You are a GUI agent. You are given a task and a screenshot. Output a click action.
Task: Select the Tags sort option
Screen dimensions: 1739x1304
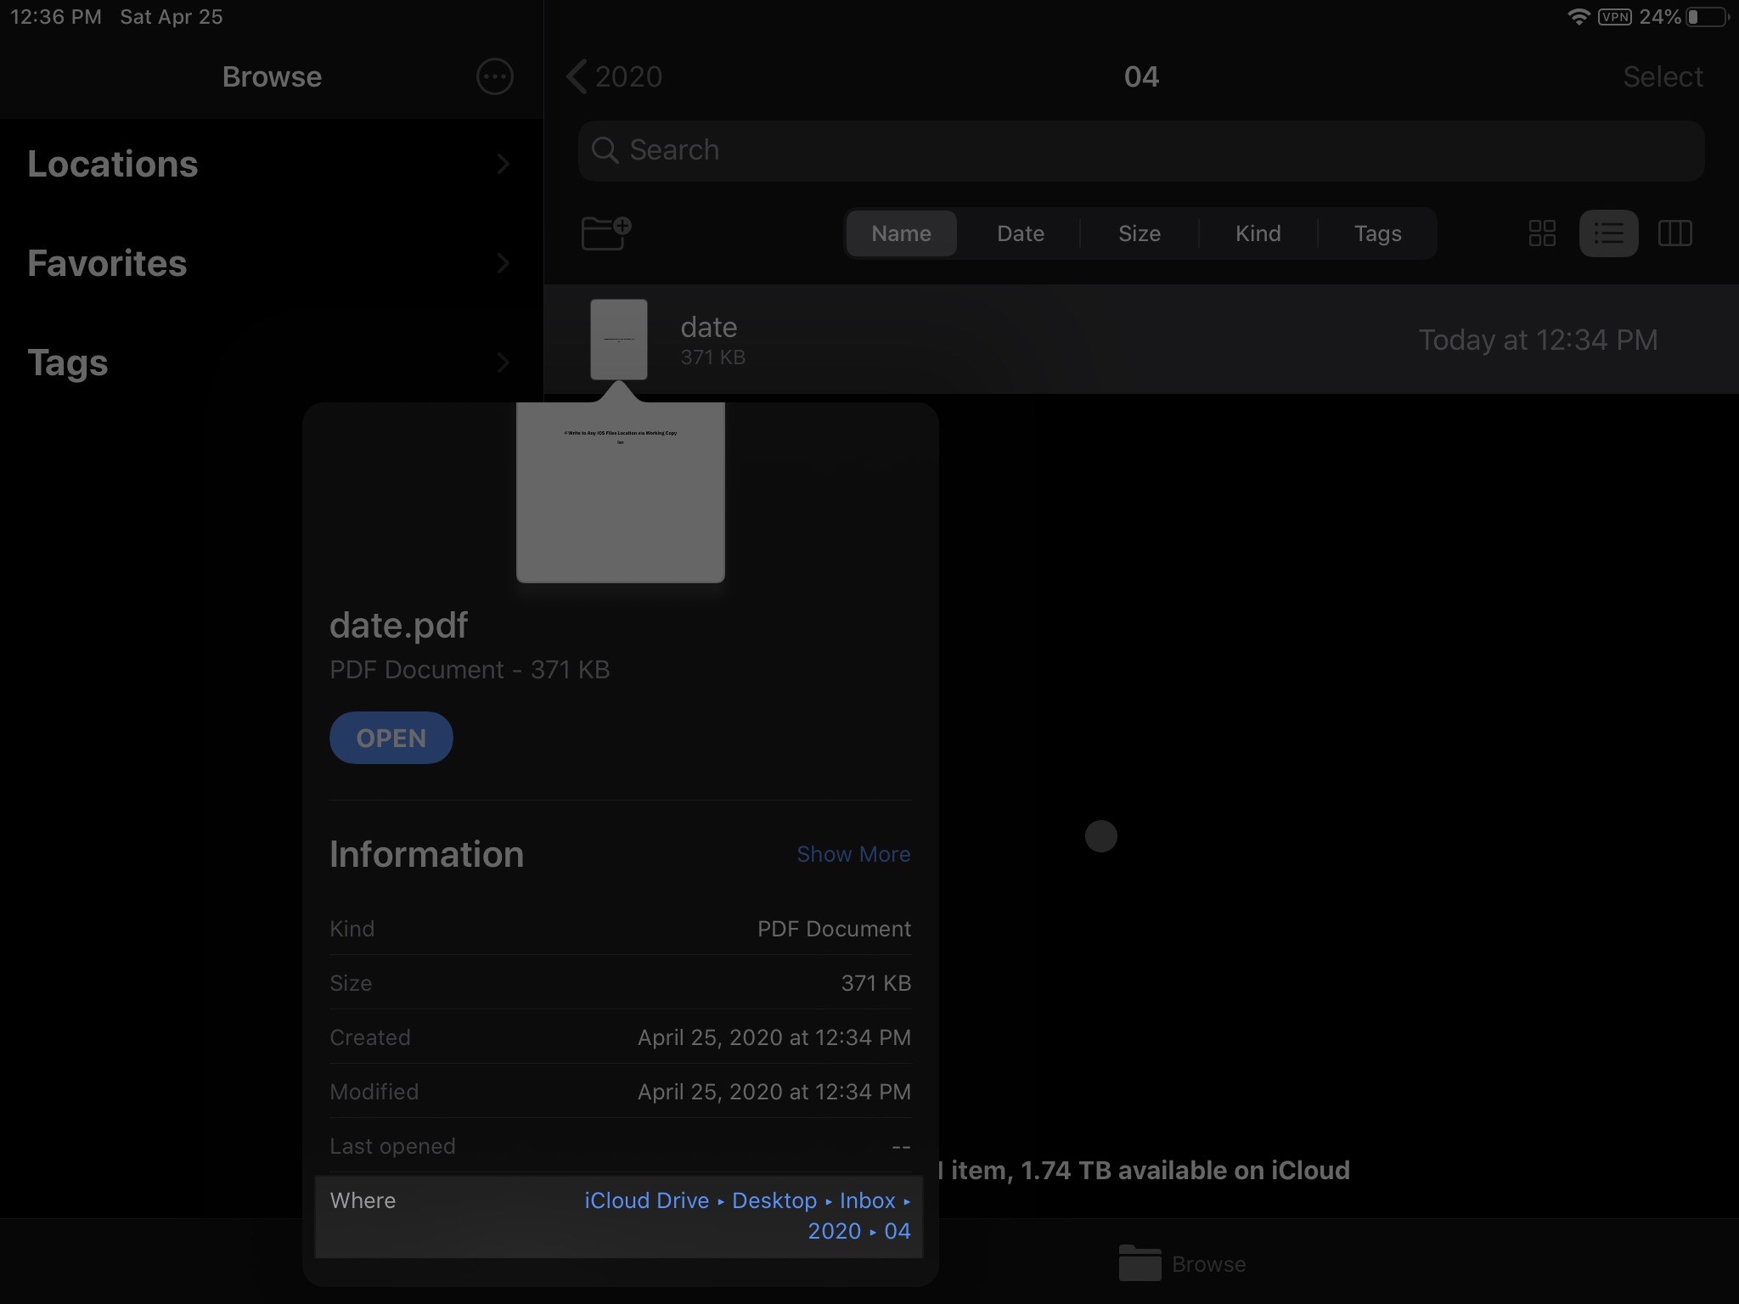tap(1377, 233)
